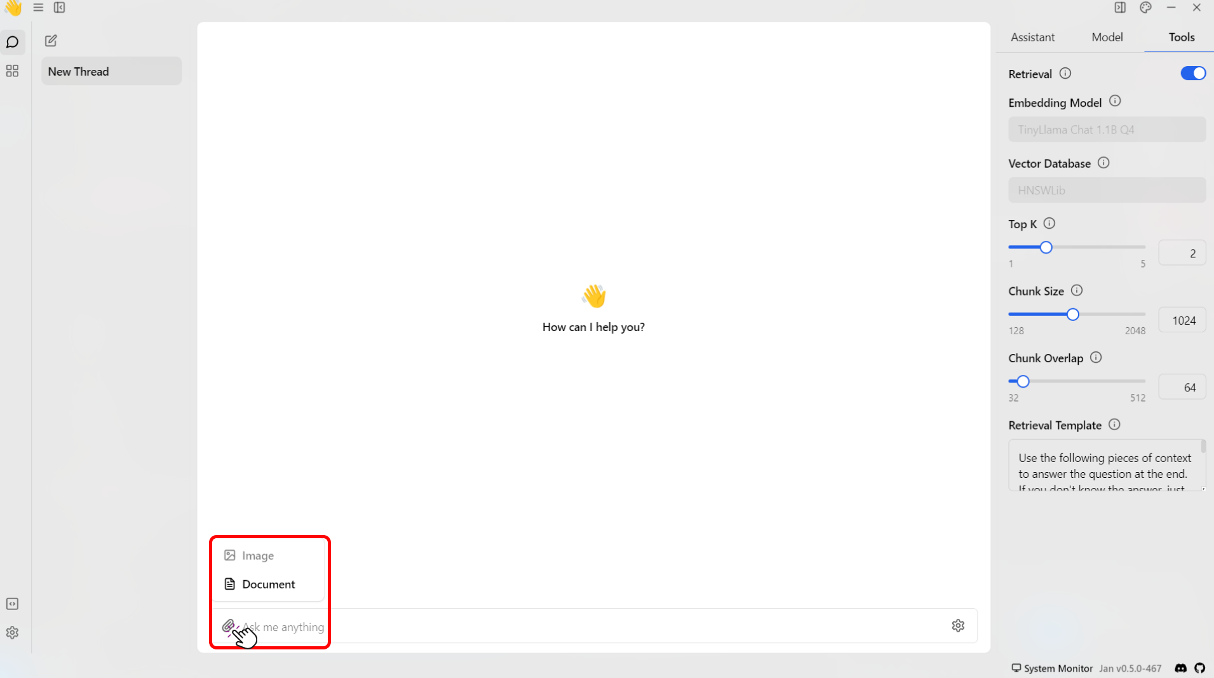This screenshot has height=678, width=1214.
Task: Open System Monitor in status bar
Action: (1052, 668)
